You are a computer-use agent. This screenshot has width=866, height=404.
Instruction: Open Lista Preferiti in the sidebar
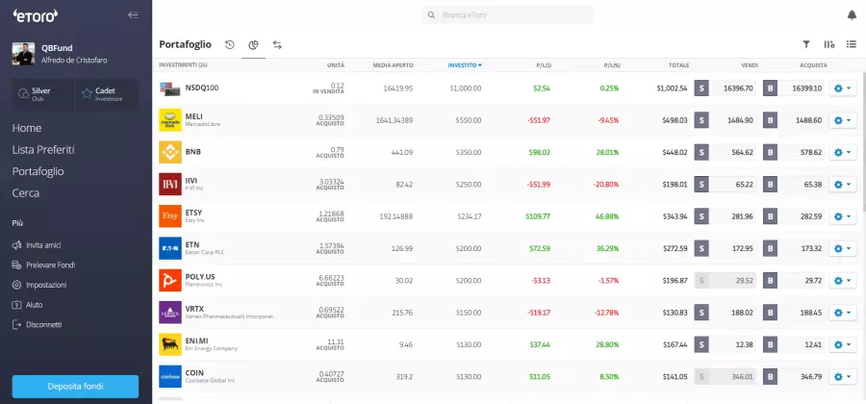[x=43, y=149]
